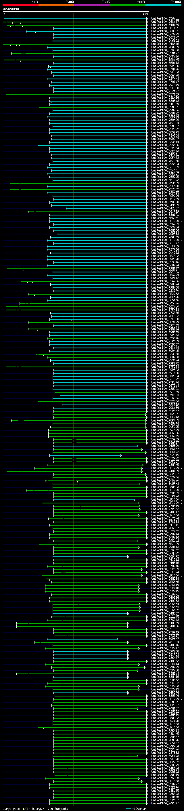Click the yellow large gaps triangle legend symbol
This screenshot has width=184, height=811.
click(24, 808)
